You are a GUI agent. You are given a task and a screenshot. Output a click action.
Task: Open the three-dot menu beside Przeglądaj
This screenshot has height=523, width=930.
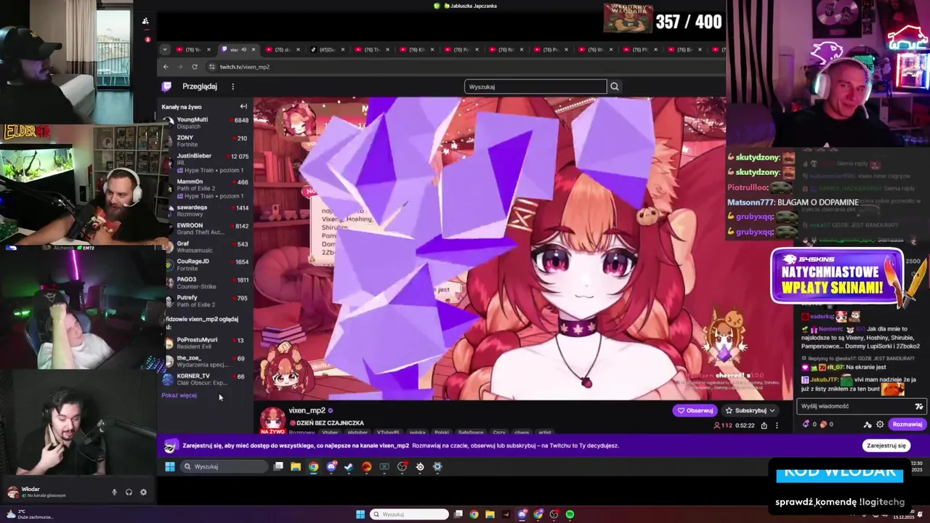(x=232, y=86)
